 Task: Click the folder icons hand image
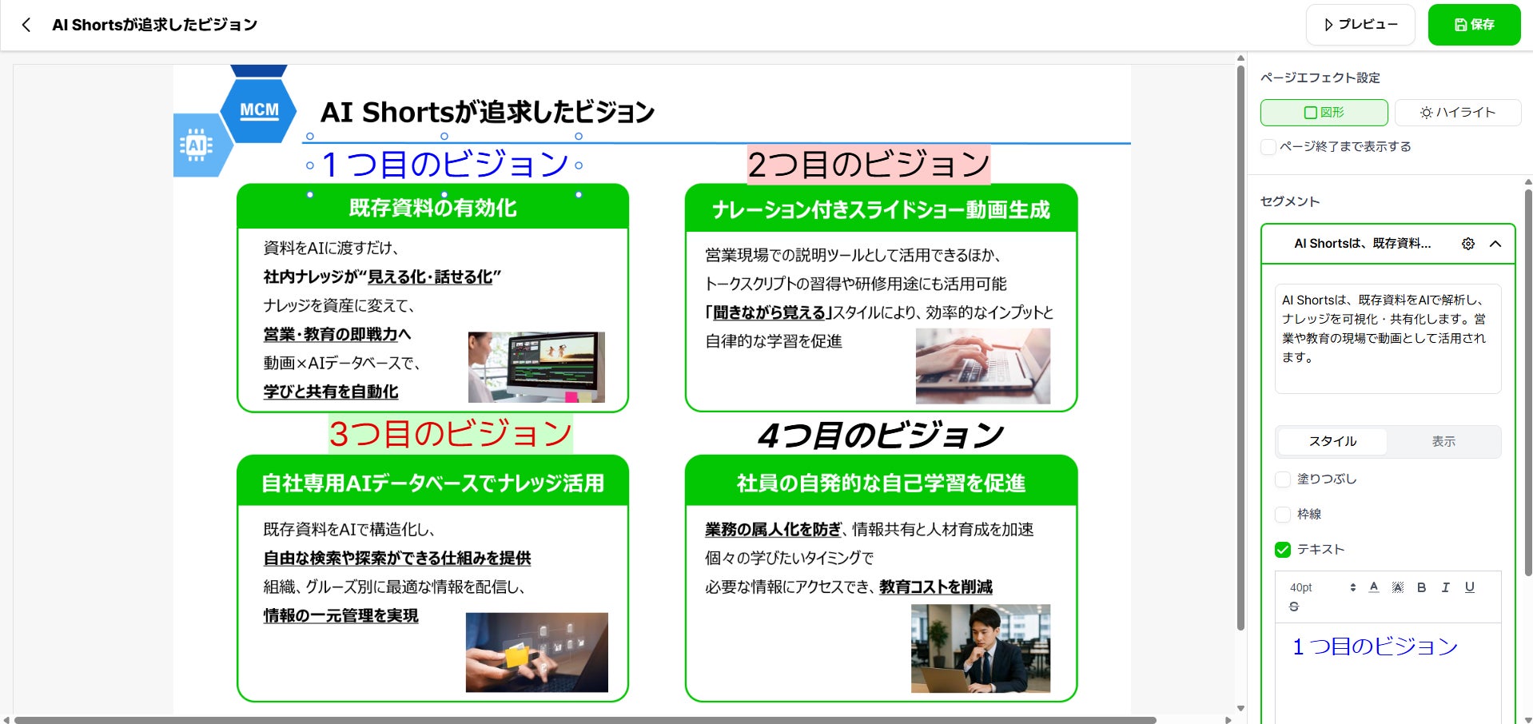point(537,652)
